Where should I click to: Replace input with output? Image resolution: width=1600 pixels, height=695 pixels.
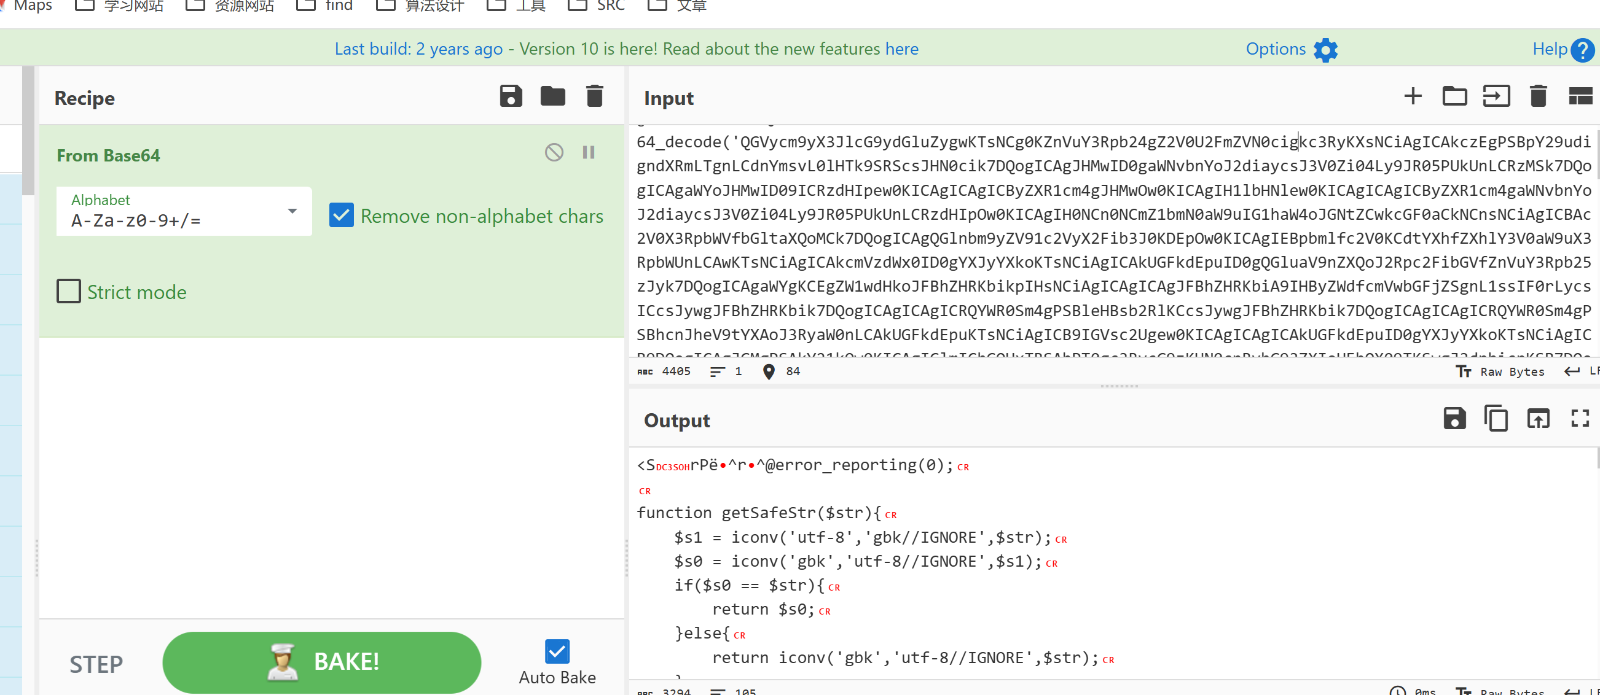[1538, 418]
